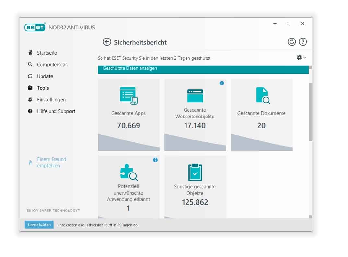This screenshot has width=348, height=257.
Task: Click the 70.669 scanned apps value
Action: click(x=128, y=126)
